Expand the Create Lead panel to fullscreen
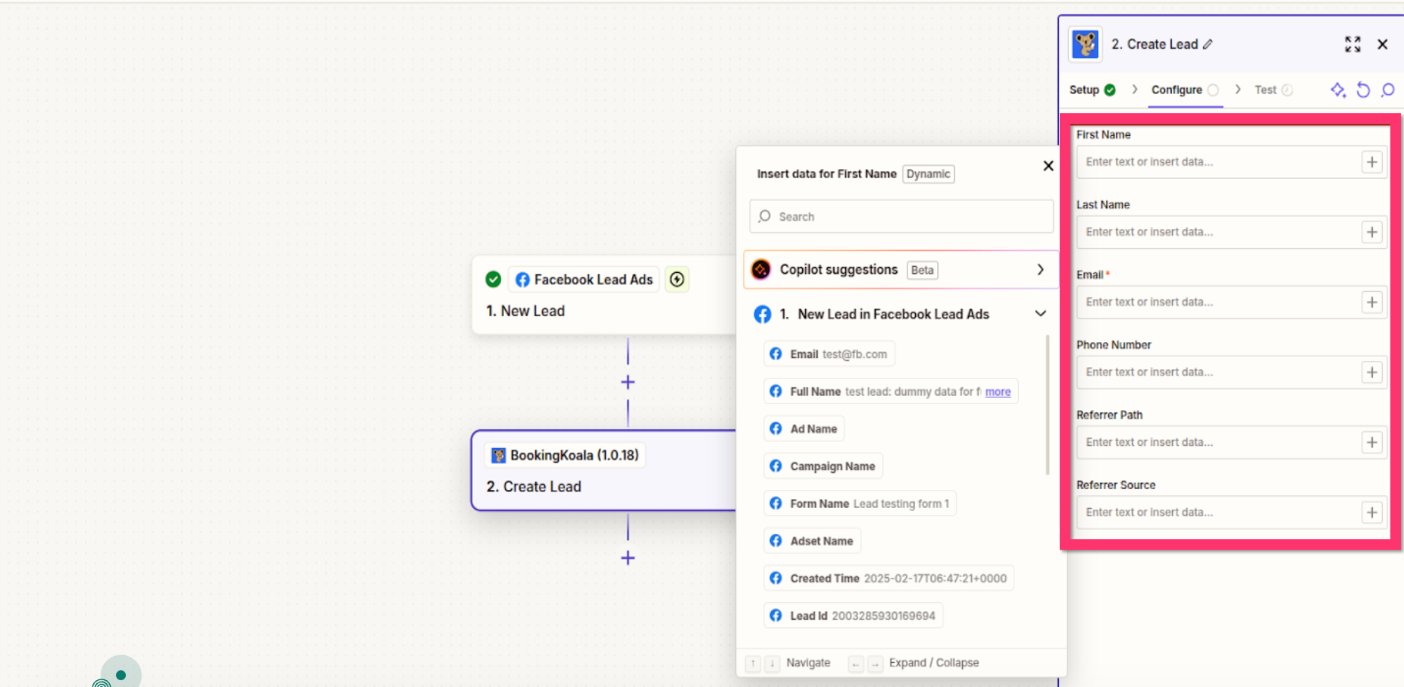 pyautogui.click(x=1352, y=44)
